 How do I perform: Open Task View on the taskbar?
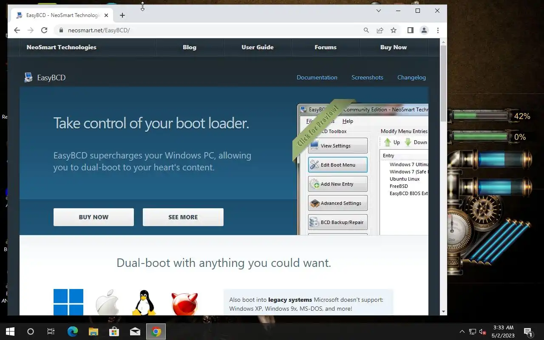pyautogui.click(x=51, y=331)
